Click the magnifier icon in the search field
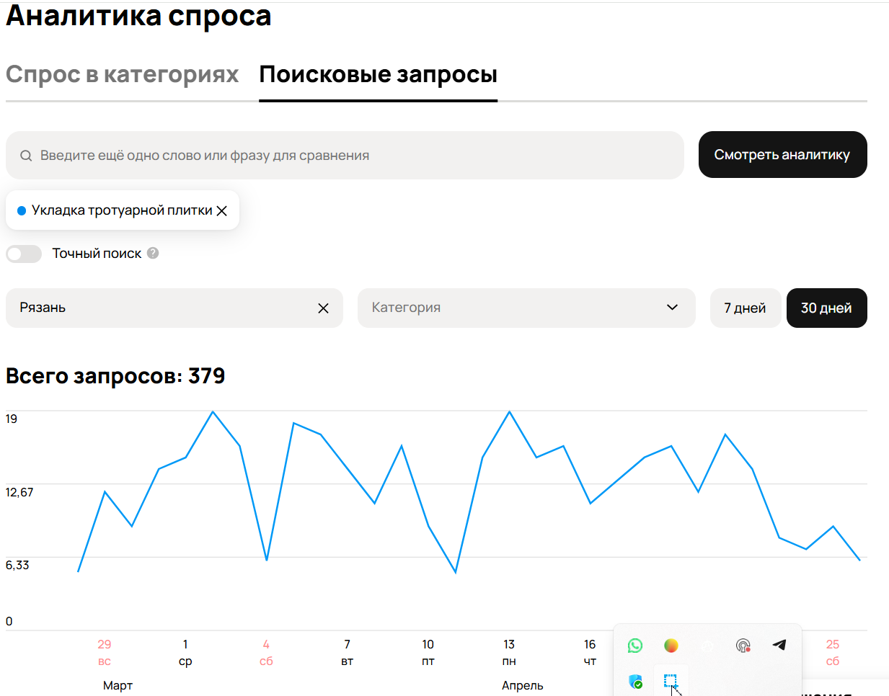Viewport: 889px width, 696px height. point(26,156)
